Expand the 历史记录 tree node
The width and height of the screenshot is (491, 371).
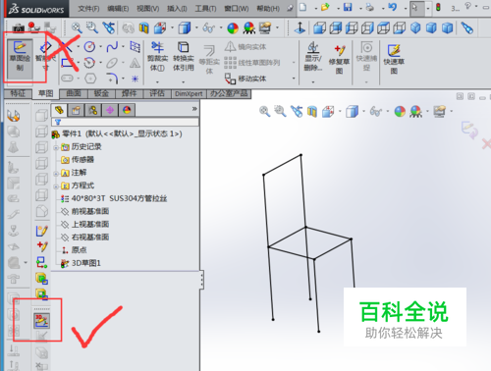pyautogui.click(x=56, y=148)
